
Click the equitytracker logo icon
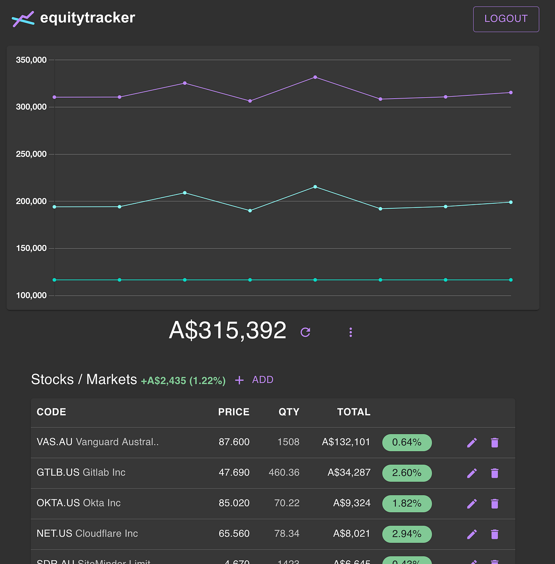click(23, 19)
